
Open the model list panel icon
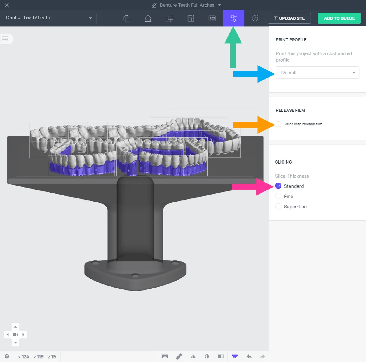[6, 39]
